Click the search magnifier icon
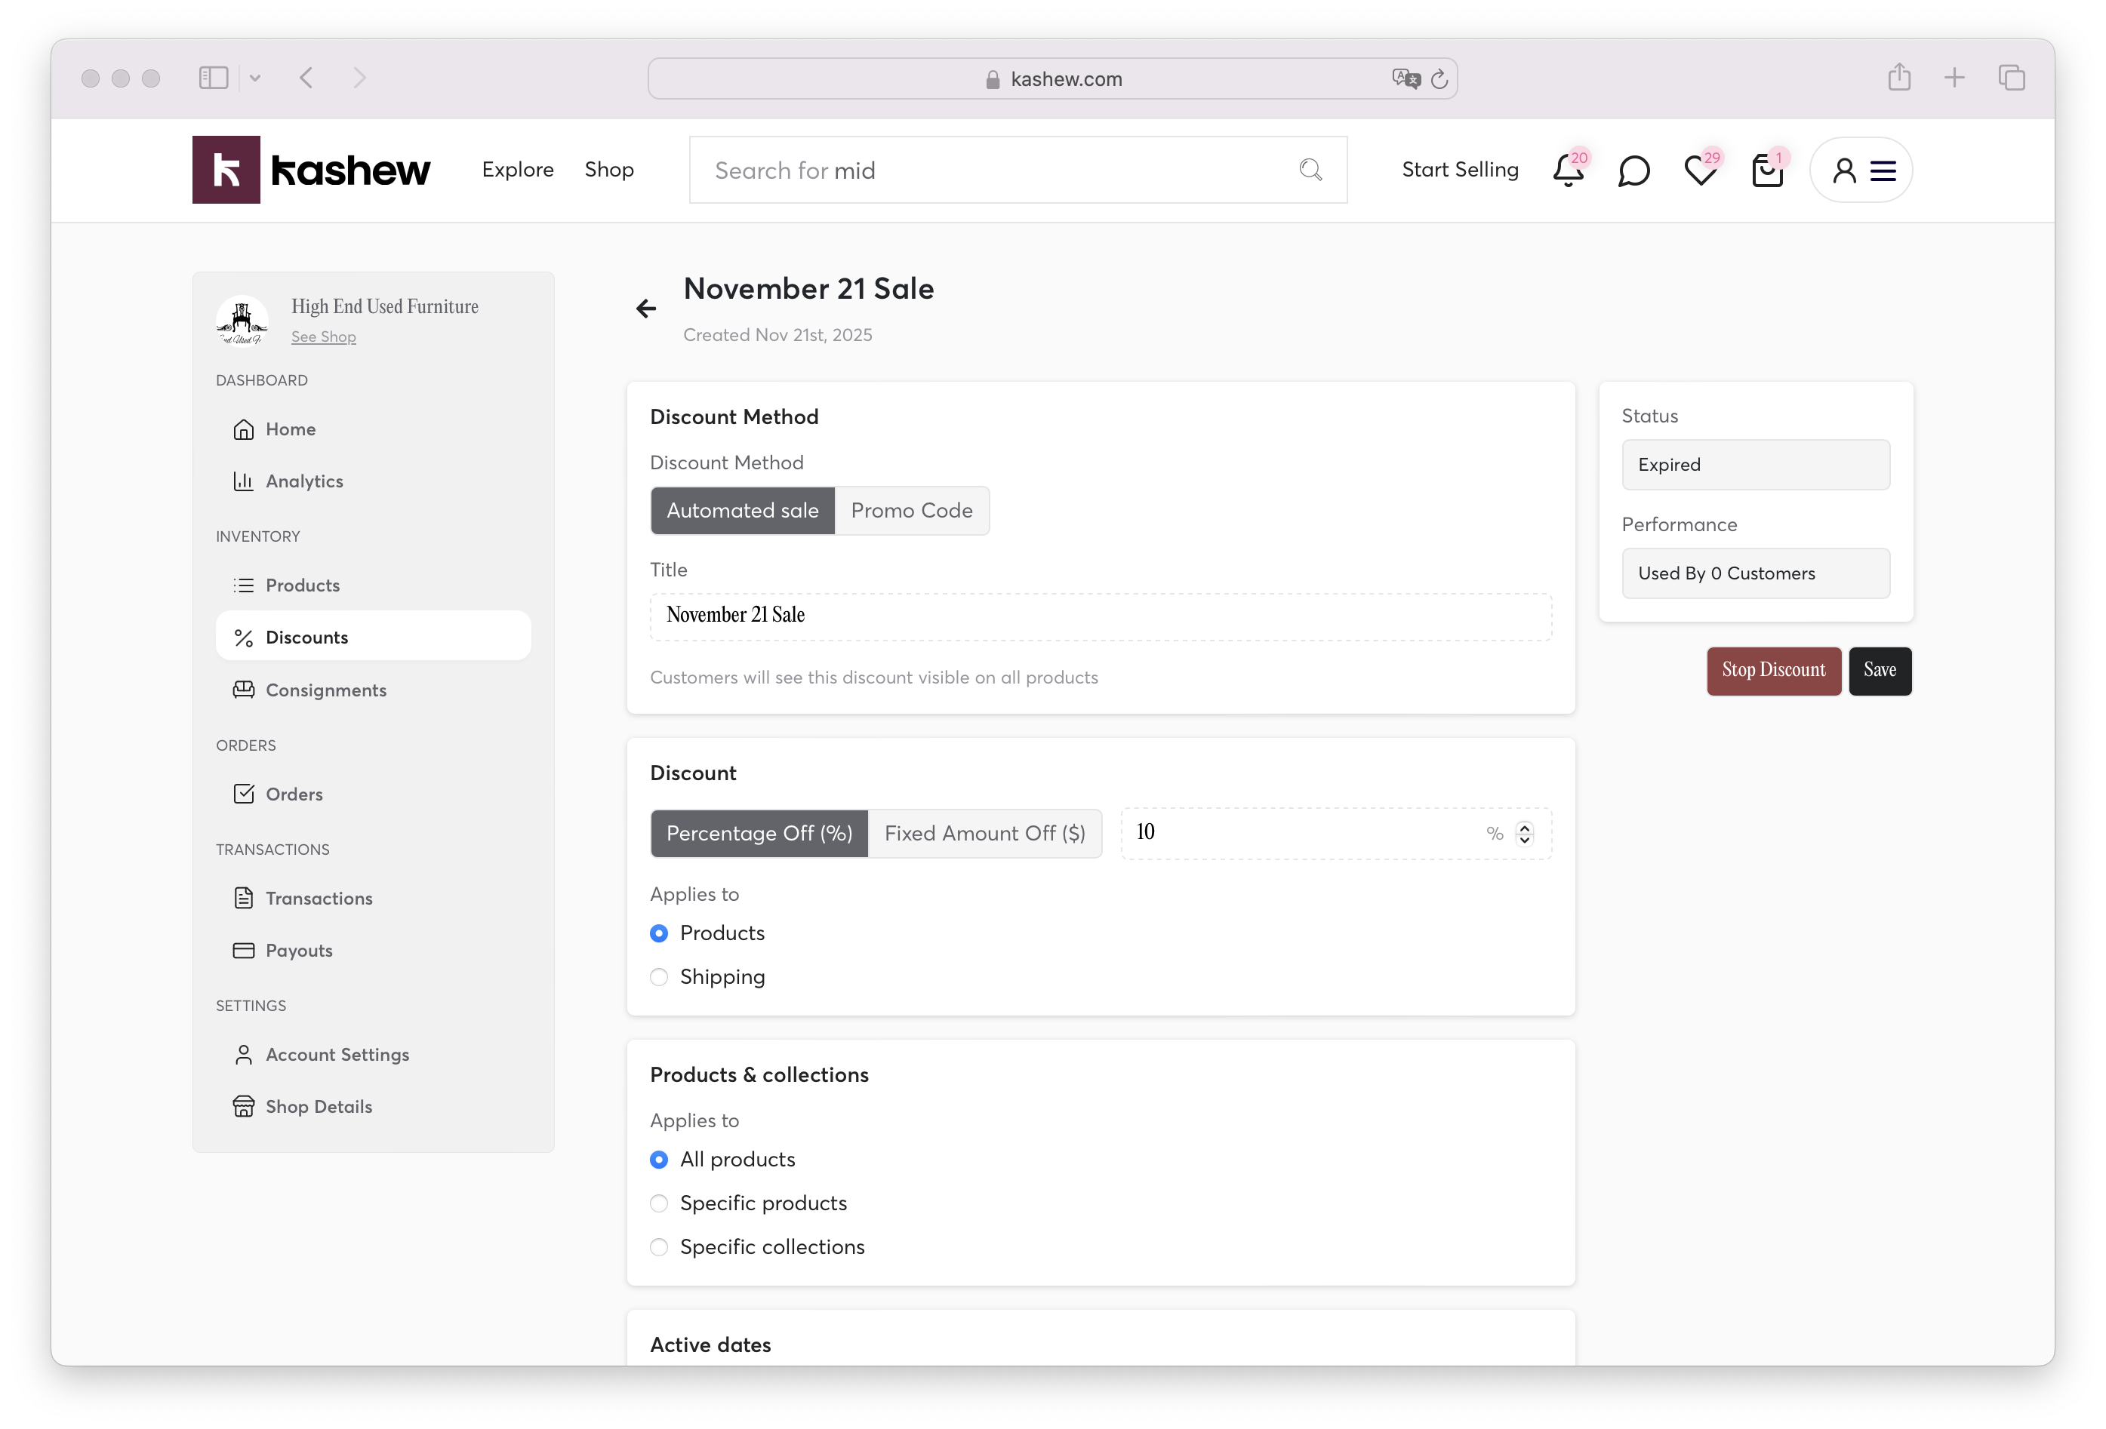Screen dimensions: 2106x1429 1310,169
